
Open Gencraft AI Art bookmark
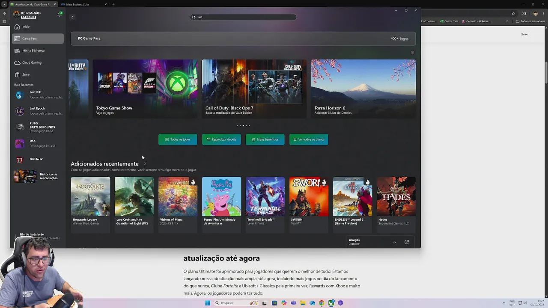(x=476, y=21)
